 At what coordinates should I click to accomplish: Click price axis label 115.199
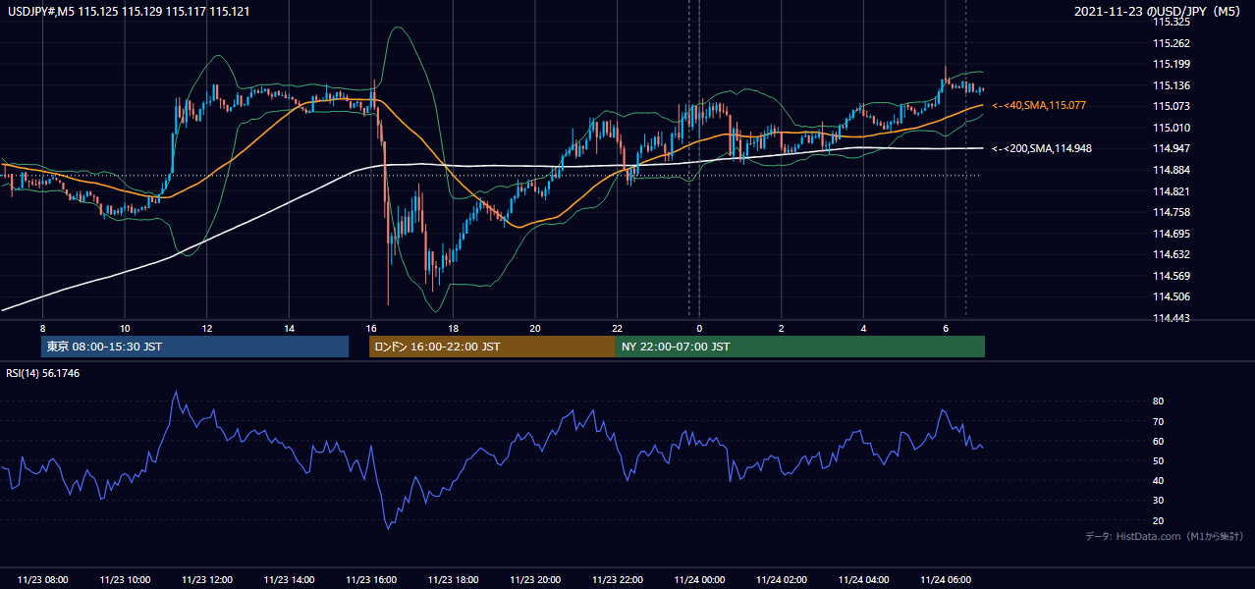[x=1172, y=64]
